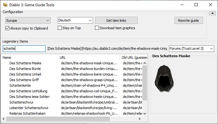Viewport: 218px width, 124px height.
Task: Select the Des Schattens Bürde row
Action: click(25, 69)
